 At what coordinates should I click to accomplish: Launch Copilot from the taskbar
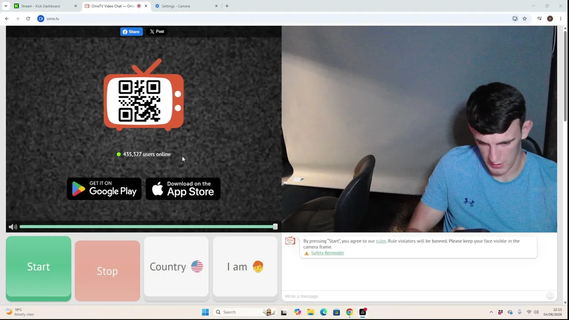coord(297,312)
